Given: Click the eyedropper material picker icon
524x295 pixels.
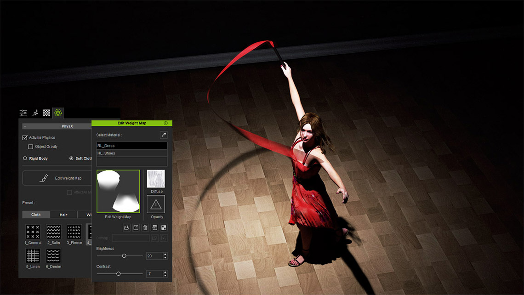Looking at the screenshot, I should (x=164, y=135).
